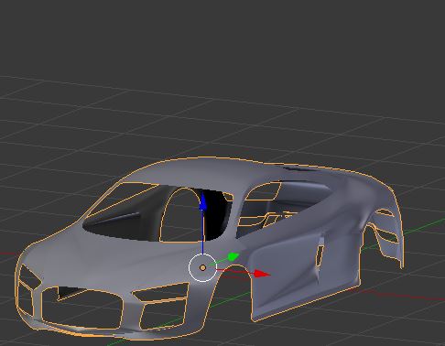Select the orange object origin dot
This screenshot has height=346, width=445.
click(x=202, y=267)
